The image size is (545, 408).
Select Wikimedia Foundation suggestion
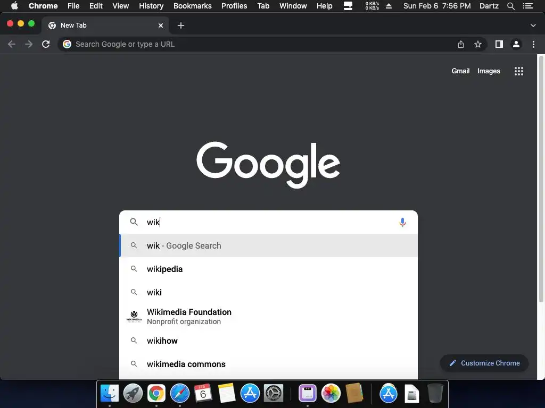tap(268, 317)
